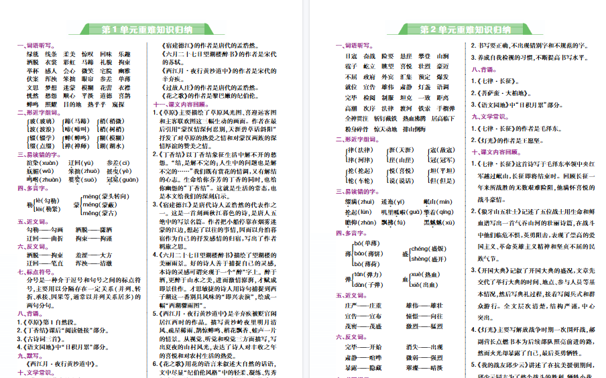Click the line '3.《古诗词三首》。'
Screen dimensions: 606x378
tap(41, 339)
